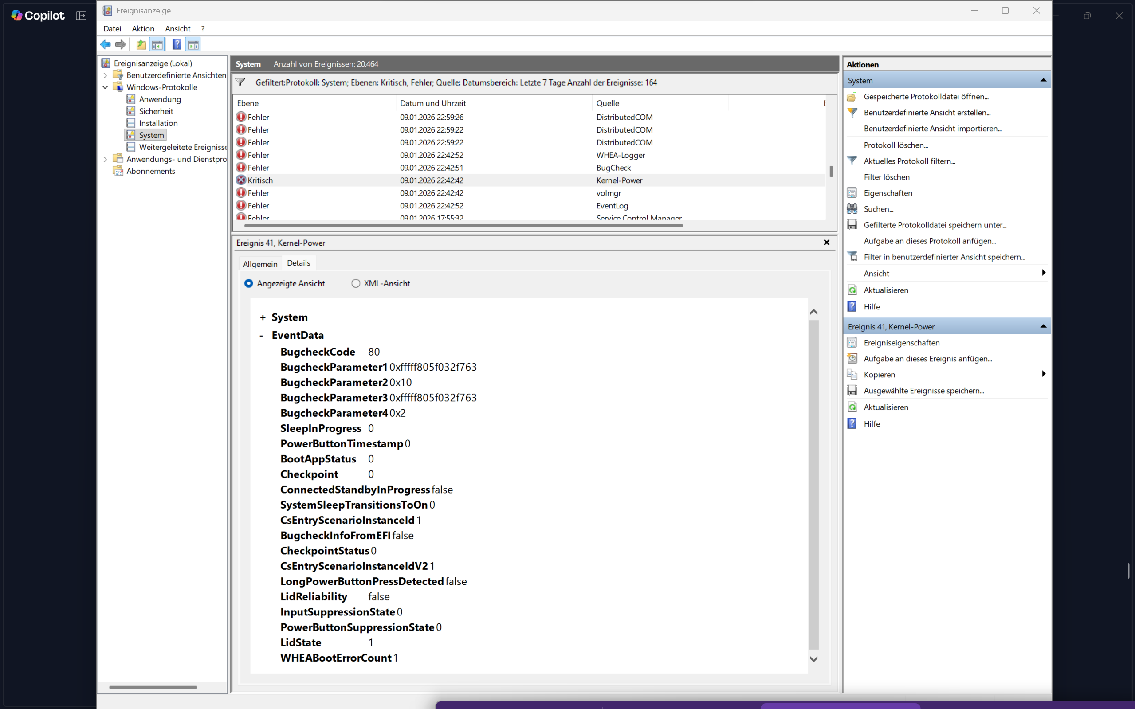The image size is (1135, 709).
Task: Click the back arrow toolbar icon
Action: click(106, 44)
